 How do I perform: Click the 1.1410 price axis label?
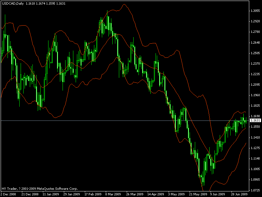[x=255, y=138]
